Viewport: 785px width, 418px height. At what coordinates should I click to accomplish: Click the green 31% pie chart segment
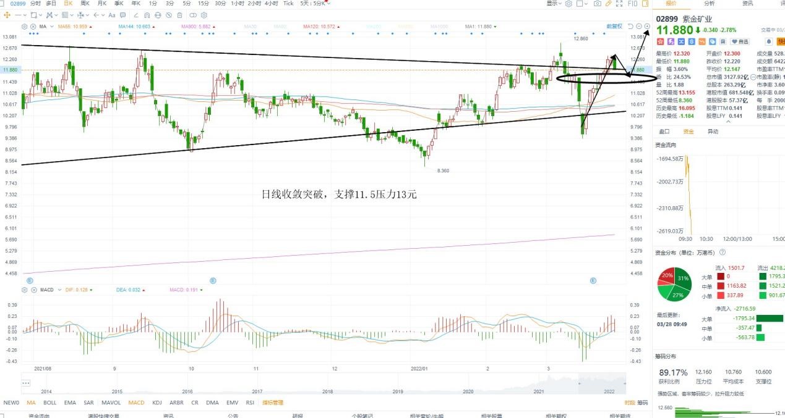(684, 279)
